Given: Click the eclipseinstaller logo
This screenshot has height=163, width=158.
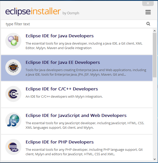Looking at the screenshot, I should (33, 12).
